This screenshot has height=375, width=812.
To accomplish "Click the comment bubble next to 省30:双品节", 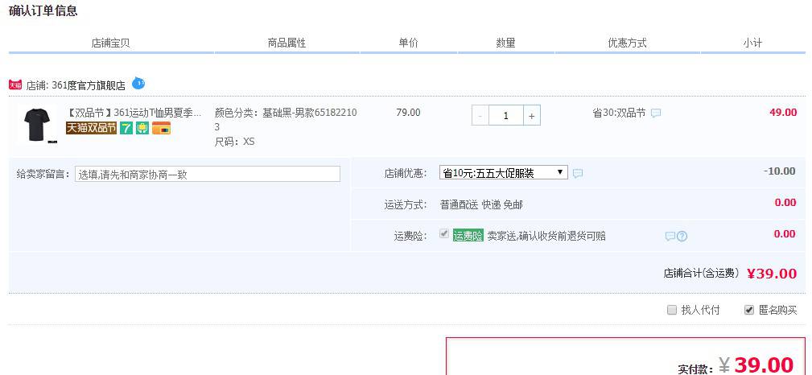I will coord(656,113).
